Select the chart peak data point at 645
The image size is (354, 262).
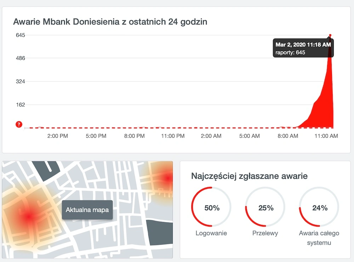pyautogui.click(x=330, y=35)
